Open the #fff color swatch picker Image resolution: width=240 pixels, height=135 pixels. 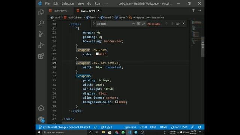(97, 54)
